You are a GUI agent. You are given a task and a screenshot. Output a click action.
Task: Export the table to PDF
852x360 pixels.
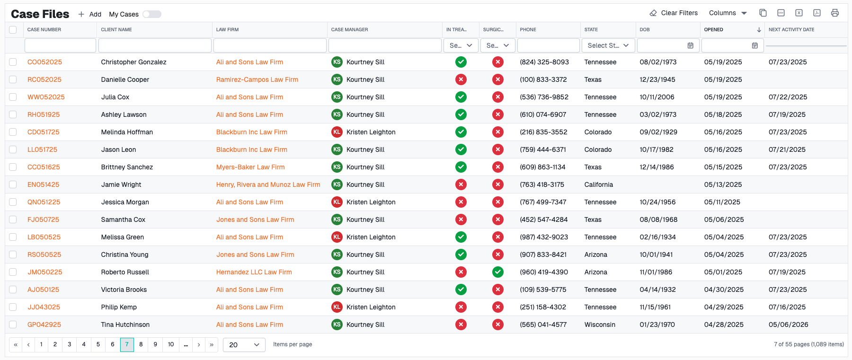[x=817, y=13]
